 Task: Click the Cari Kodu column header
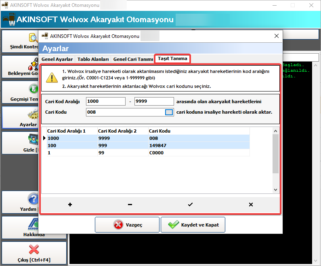[199, 131]
